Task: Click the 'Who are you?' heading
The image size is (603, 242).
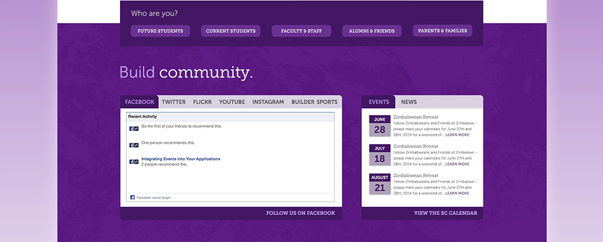Action: point(154,13)
